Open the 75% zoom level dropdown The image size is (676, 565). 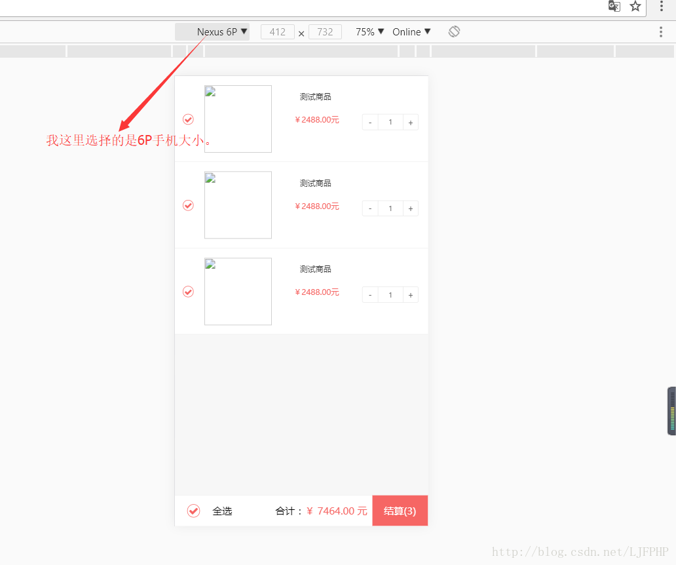(369, 31)
